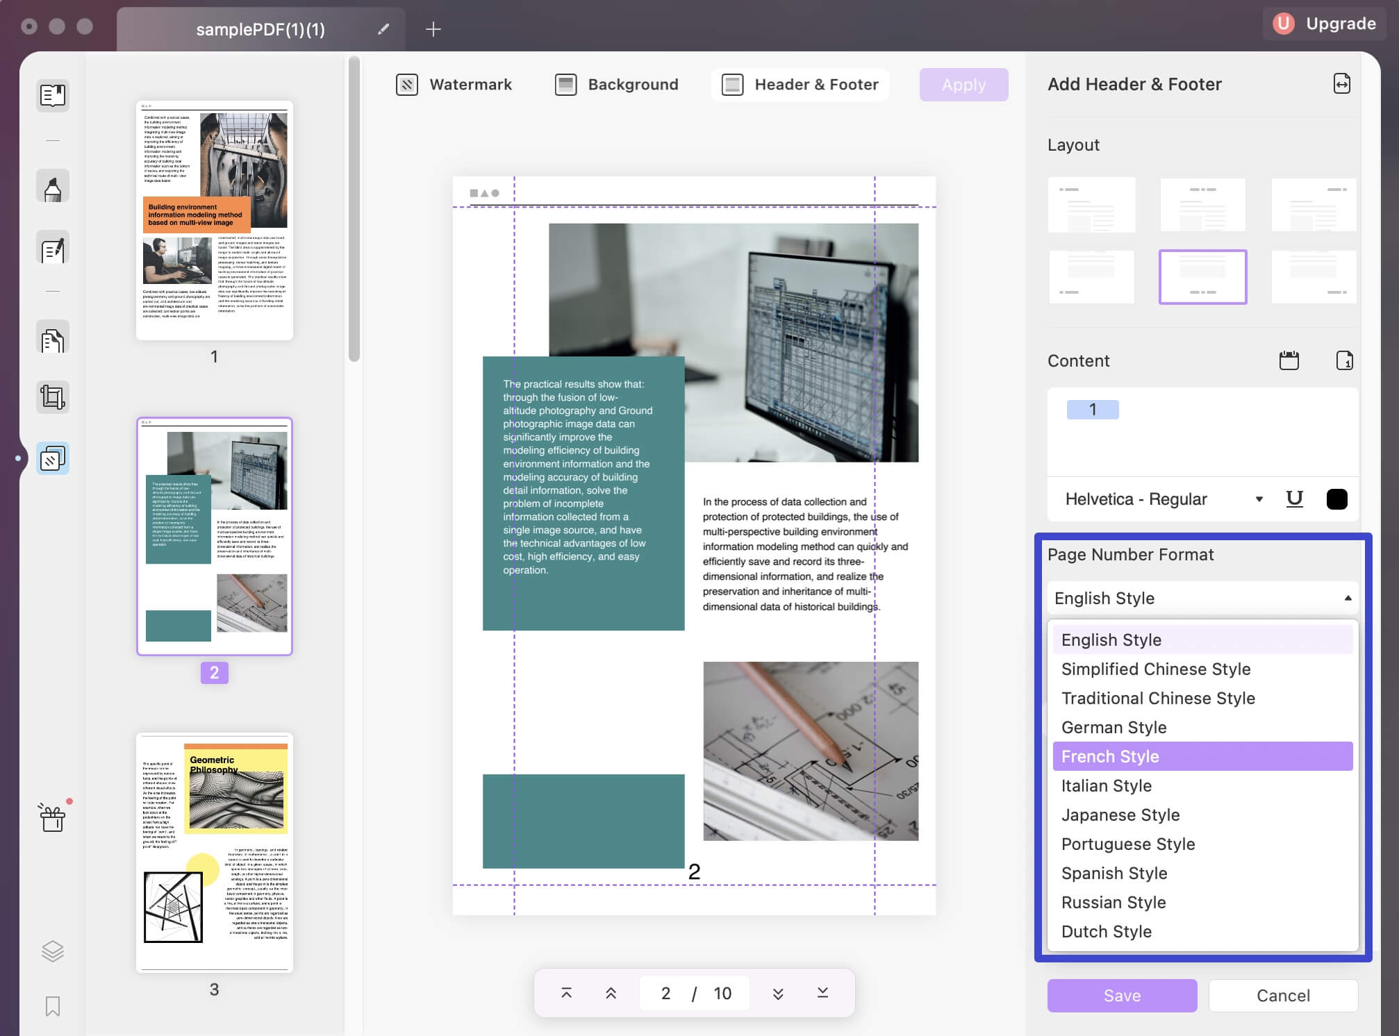Choose French Style from the list
1399x1036 pixels.
pos(1202,756)
